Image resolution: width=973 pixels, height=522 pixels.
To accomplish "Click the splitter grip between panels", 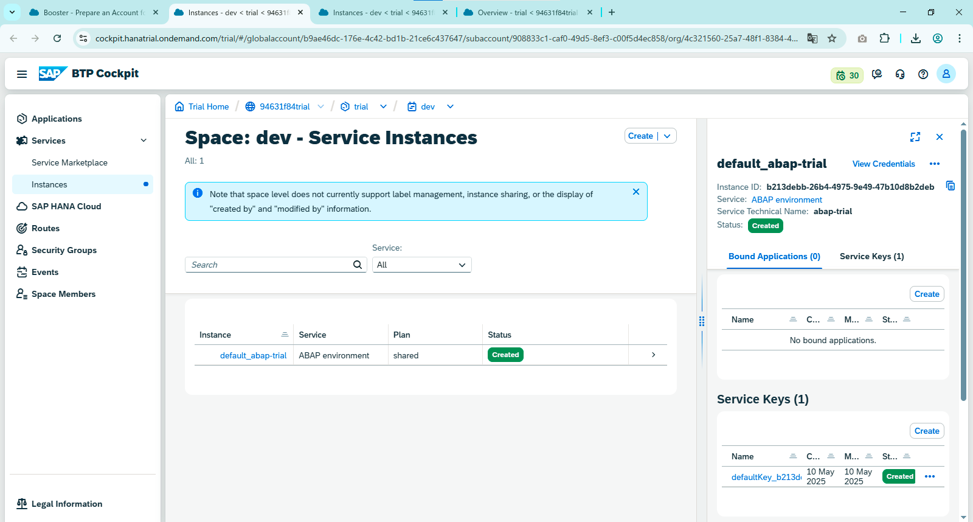I will (x=702, y=321).
